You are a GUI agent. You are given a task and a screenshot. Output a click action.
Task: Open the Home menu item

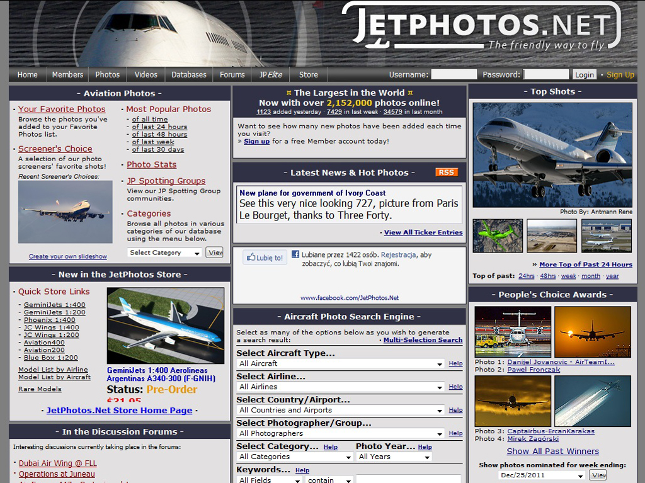(28, 74)
